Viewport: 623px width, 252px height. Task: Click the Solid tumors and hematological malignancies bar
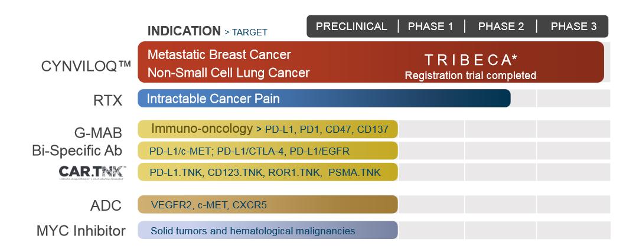click(x=268, y=231)
